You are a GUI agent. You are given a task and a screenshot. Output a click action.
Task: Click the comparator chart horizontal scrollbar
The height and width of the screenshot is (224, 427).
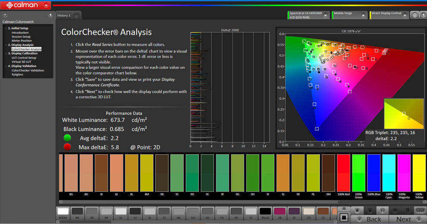click(x=242, y=202)
